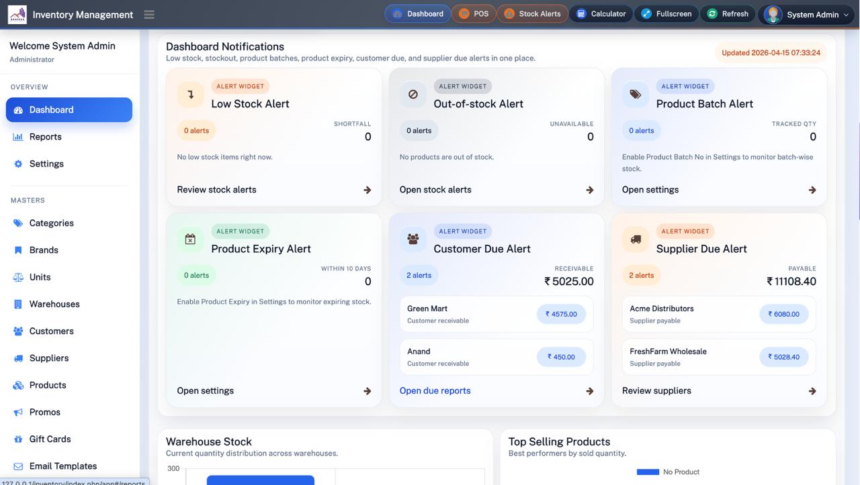Click the Green Mart receivable amount chip

pyautogui.click(x=561, y=313)
